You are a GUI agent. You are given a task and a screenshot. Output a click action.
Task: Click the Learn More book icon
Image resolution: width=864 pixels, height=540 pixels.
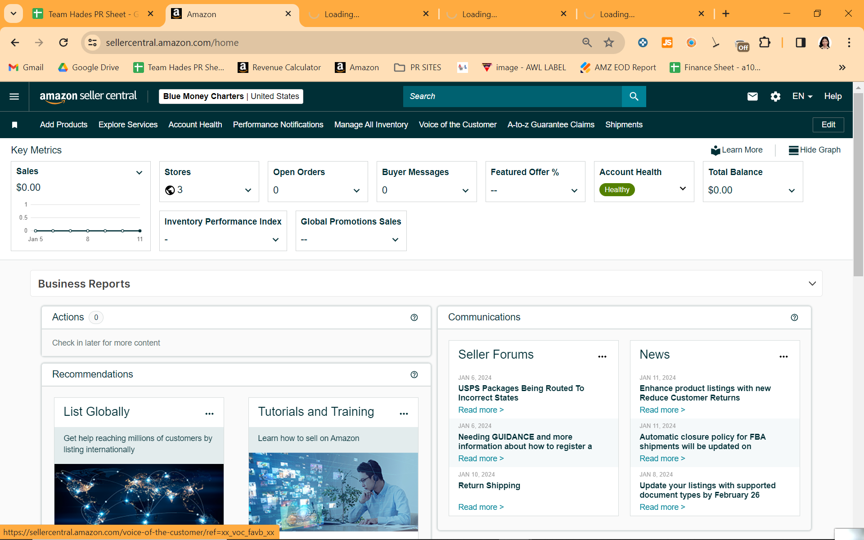715,150
